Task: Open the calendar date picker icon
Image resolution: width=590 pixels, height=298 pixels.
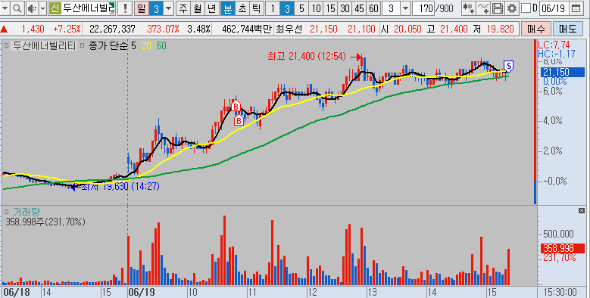Action: point(576,8)
